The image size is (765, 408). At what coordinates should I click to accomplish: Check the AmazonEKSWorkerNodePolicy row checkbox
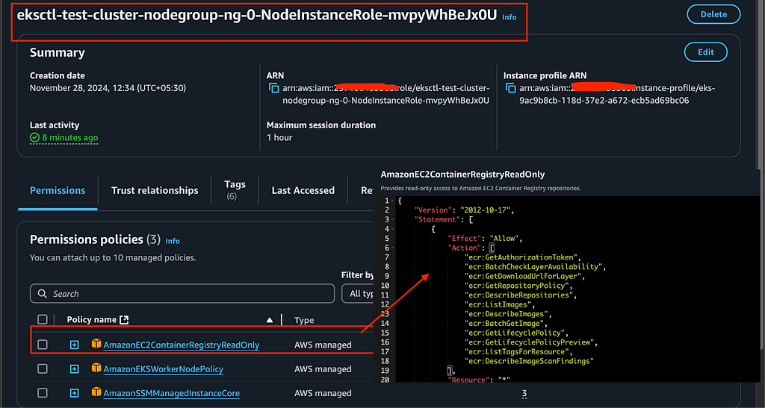coord(43,368)
